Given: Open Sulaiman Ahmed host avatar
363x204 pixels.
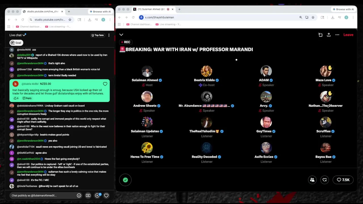Looking at the screenshot, I should (x=147, y=71).
